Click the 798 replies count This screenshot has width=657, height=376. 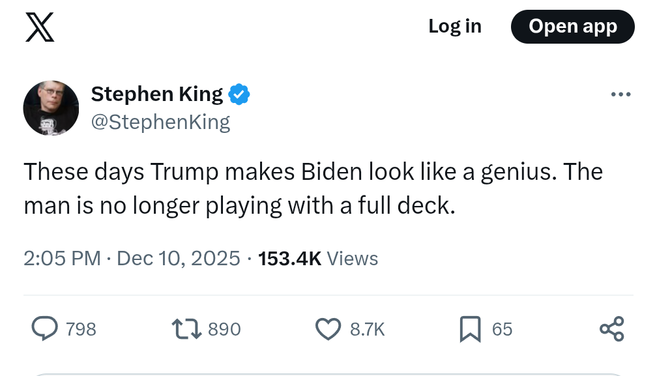click(81, 329)
